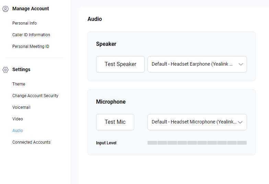This screenshot has height=184, width=269.
Task: Open the Speaker device dropdown
Action: [x=197, y=64]
